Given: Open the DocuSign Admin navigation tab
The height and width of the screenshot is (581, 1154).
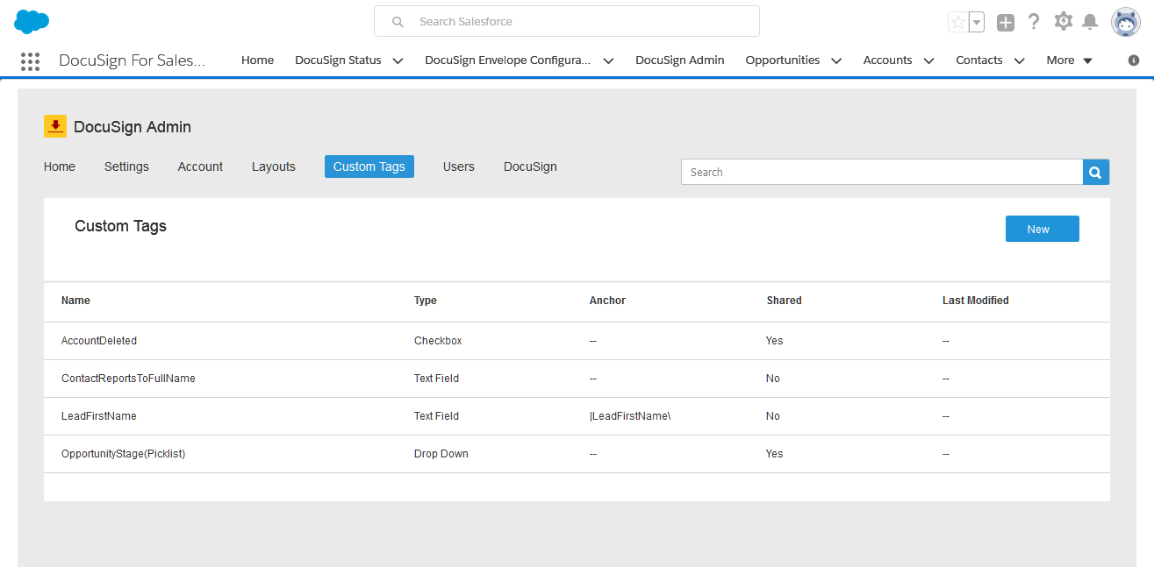Looking at the screenshot, I should pyautogui.click(x=680, y=60).
